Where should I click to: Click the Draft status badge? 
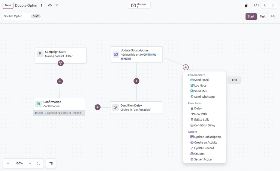click(x=36, y=16)
